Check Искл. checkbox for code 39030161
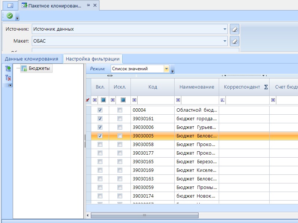 tap(120, 119)
